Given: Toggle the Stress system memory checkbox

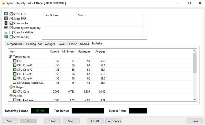Looking at the screenshot, I should [11, 28].
